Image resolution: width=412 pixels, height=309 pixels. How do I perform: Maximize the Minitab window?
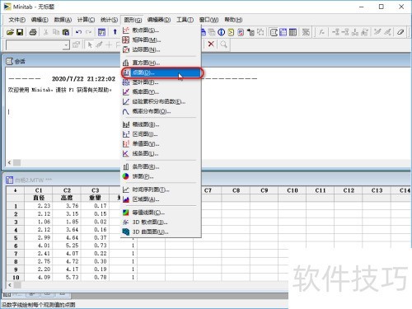pos(382,7)
